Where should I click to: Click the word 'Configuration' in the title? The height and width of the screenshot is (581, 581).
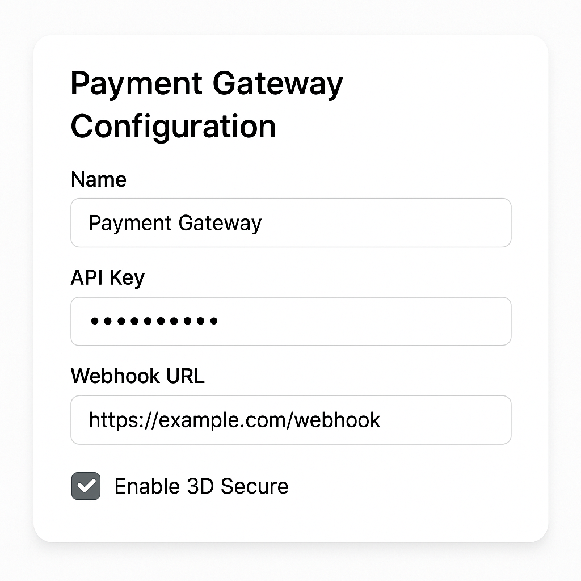(174, 127)
